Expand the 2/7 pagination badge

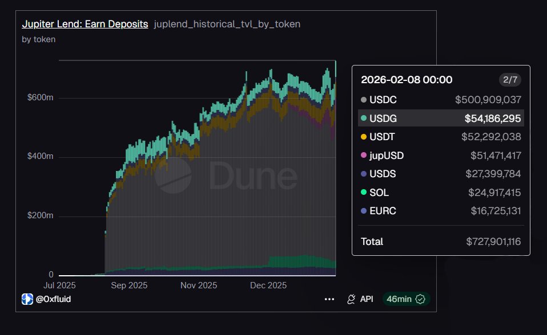coord(509,80)
